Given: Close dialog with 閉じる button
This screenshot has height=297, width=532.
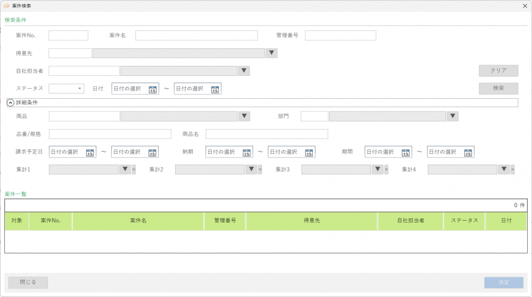Looking at the screenshot, I should (28, 282).
